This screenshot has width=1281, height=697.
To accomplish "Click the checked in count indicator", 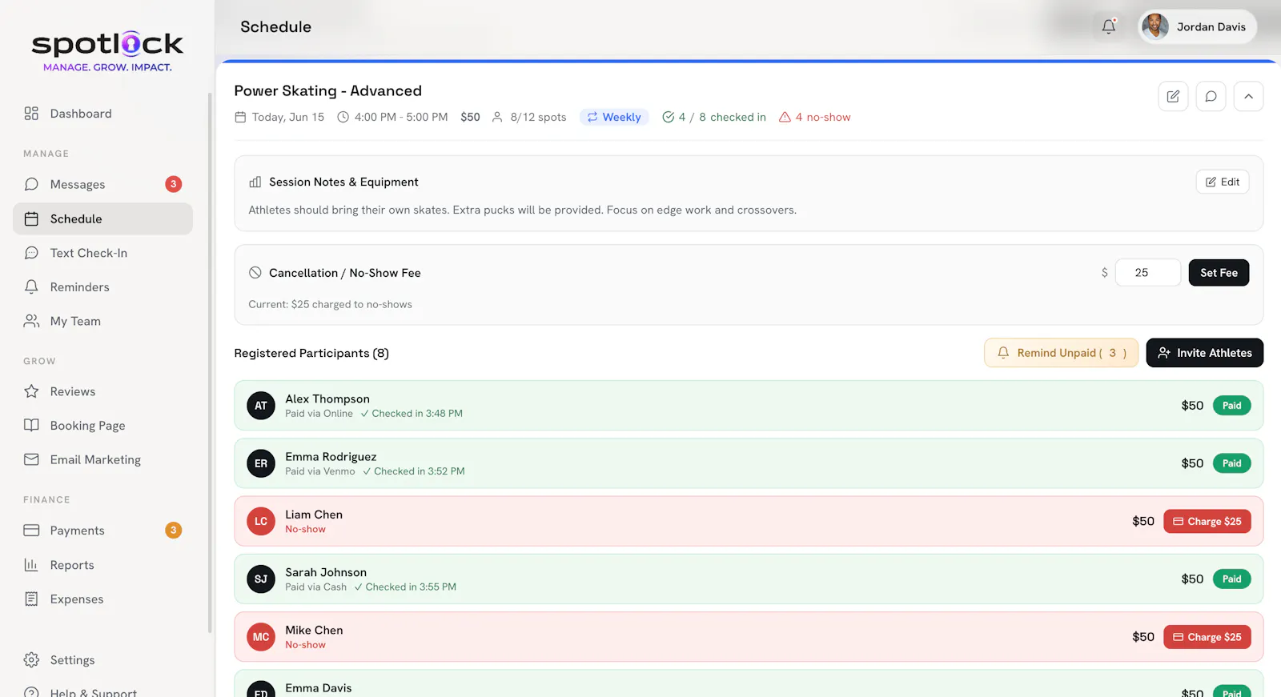I will 714,117.
